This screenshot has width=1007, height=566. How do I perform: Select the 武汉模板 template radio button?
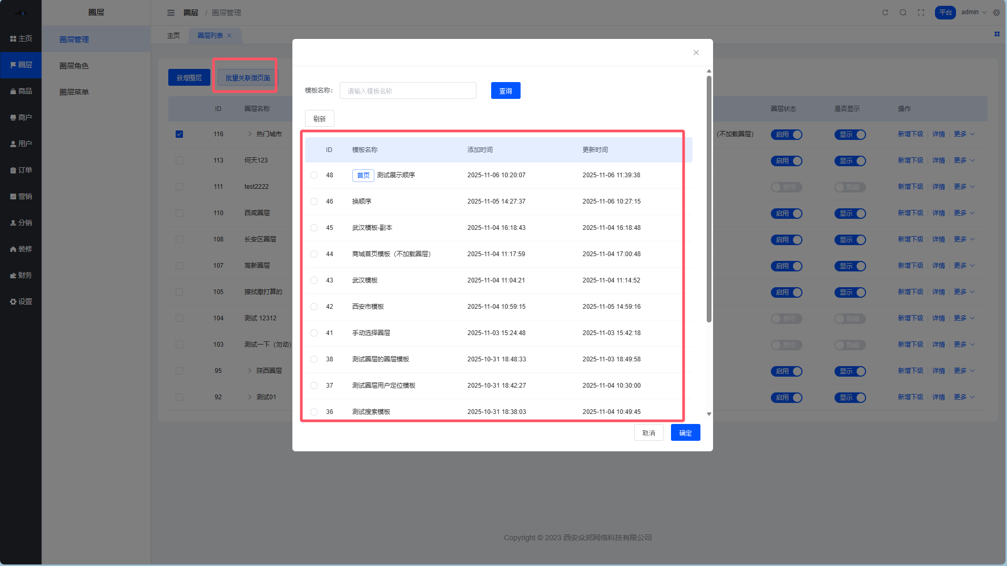pos(314,280)
